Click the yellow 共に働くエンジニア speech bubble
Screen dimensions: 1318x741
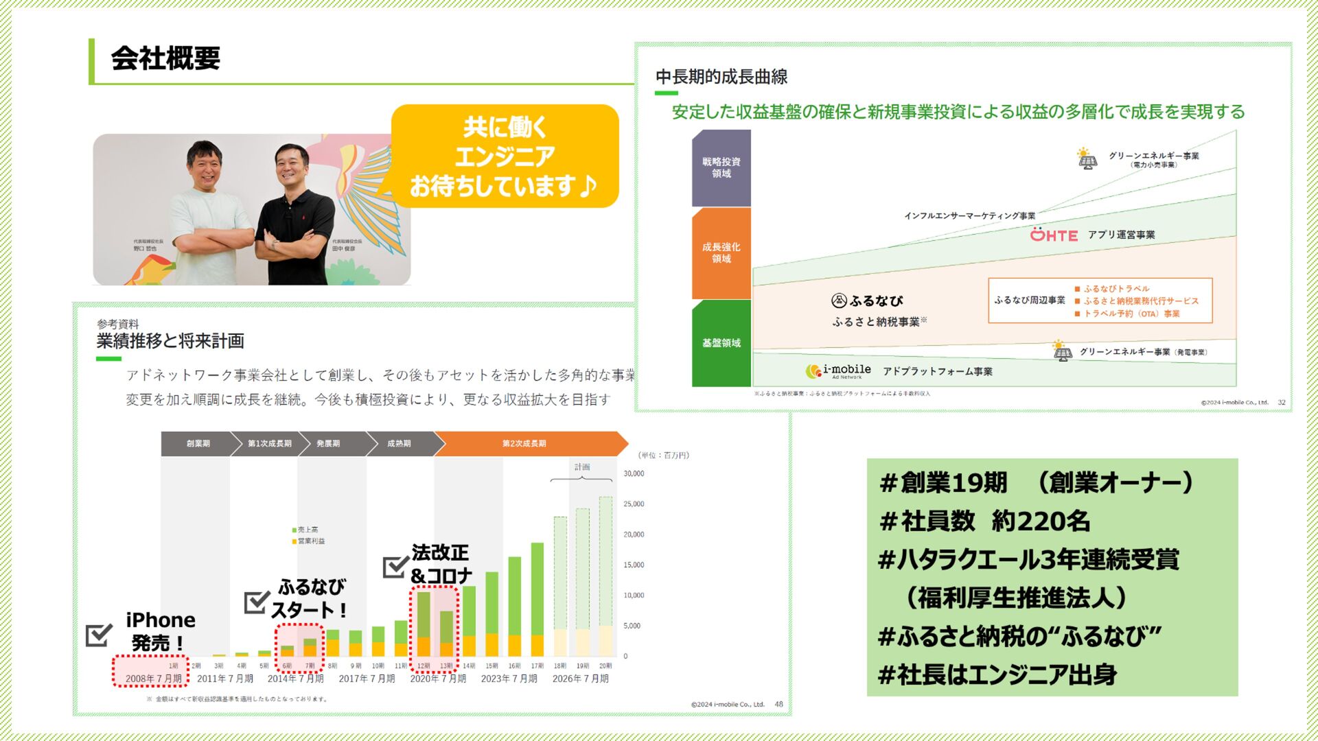(505, 156)
